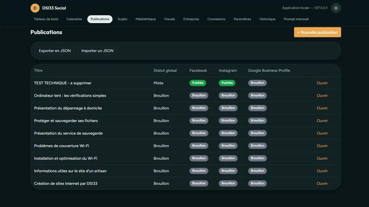Open the Médiathèque tab
Viewport: 369px width, 207px height.
pyautogui.click(x=146, y=19)
